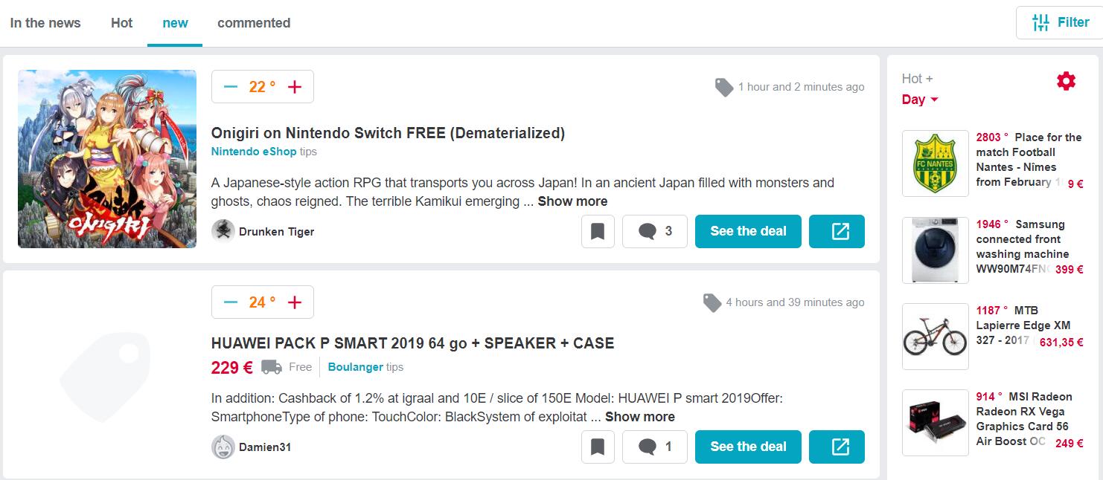Open the Filter button
Image resolution: width=1103 pixels, height=480 pixels.
(x=1061, y=22)
